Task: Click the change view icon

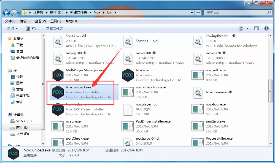Action: click(x=241, y=28)
